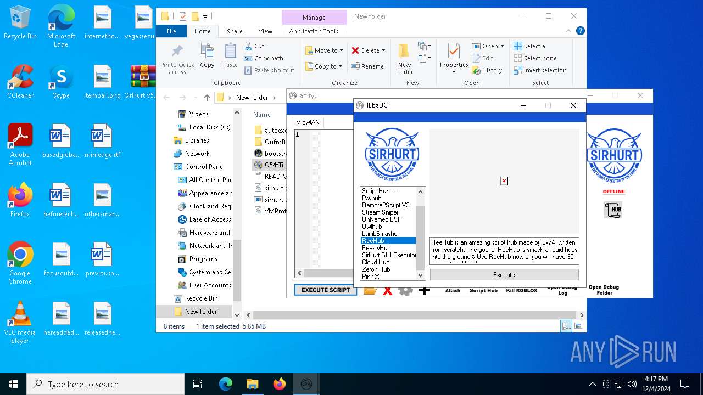Open the File menu tab
The height and width of the screenshot is (395, 703).
(171, 31)
